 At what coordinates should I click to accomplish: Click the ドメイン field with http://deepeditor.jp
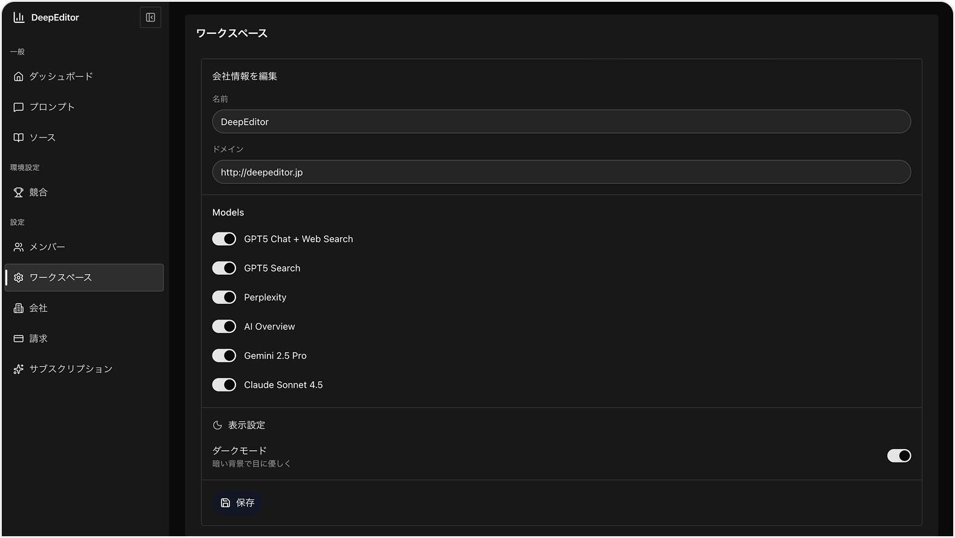tap(561, 172)
